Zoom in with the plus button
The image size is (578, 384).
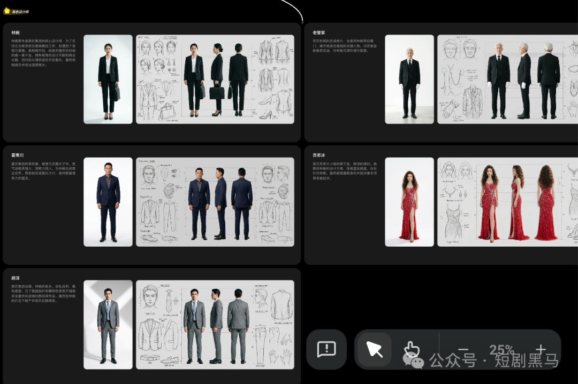point(541,349)
